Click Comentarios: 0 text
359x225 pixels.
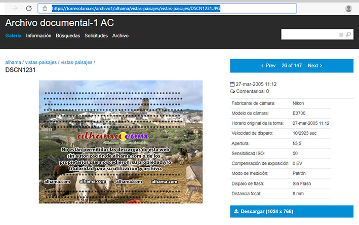pos(253,91)
